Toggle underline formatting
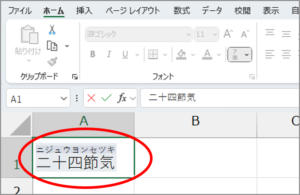The width and height of the screenshot is (300, 195). (x=125, y=54)
